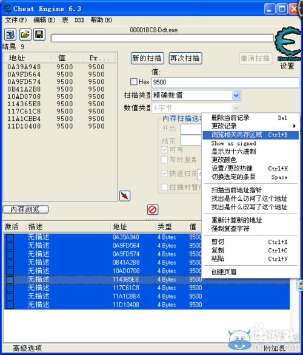
Task: Click the 地址 column header in results list
Action: (28, 58)
